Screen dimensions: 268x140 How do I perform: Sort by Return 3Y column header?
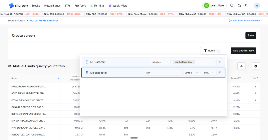tap(236, 78)
